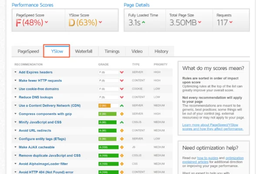
Task: Expand the Configure entity tags row triangle
Action: pyautogui.click(x=15, y=138)
